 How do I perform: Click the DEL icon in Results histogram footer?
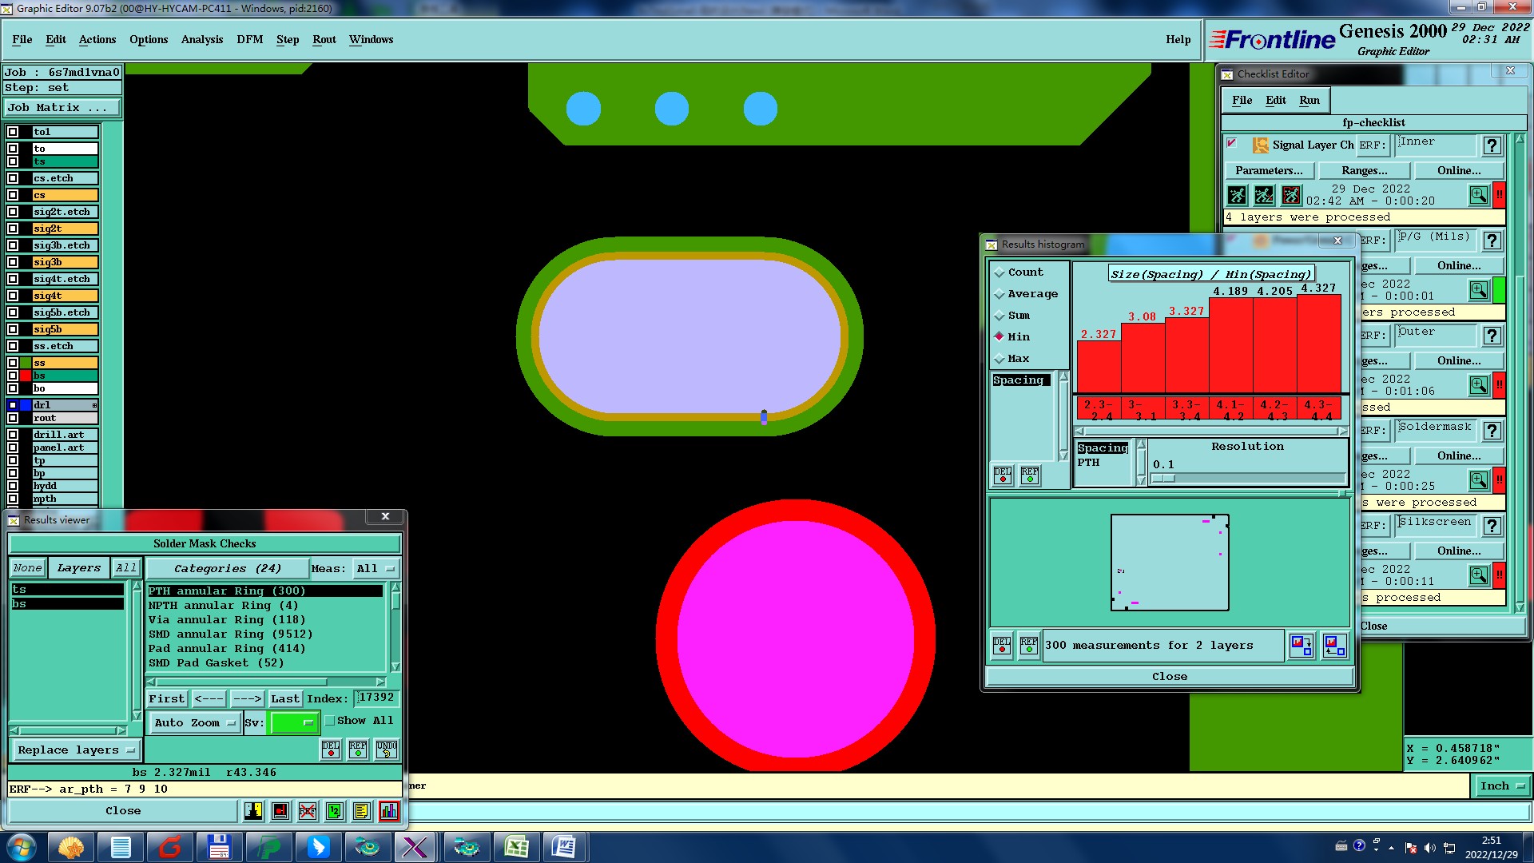1002,646
